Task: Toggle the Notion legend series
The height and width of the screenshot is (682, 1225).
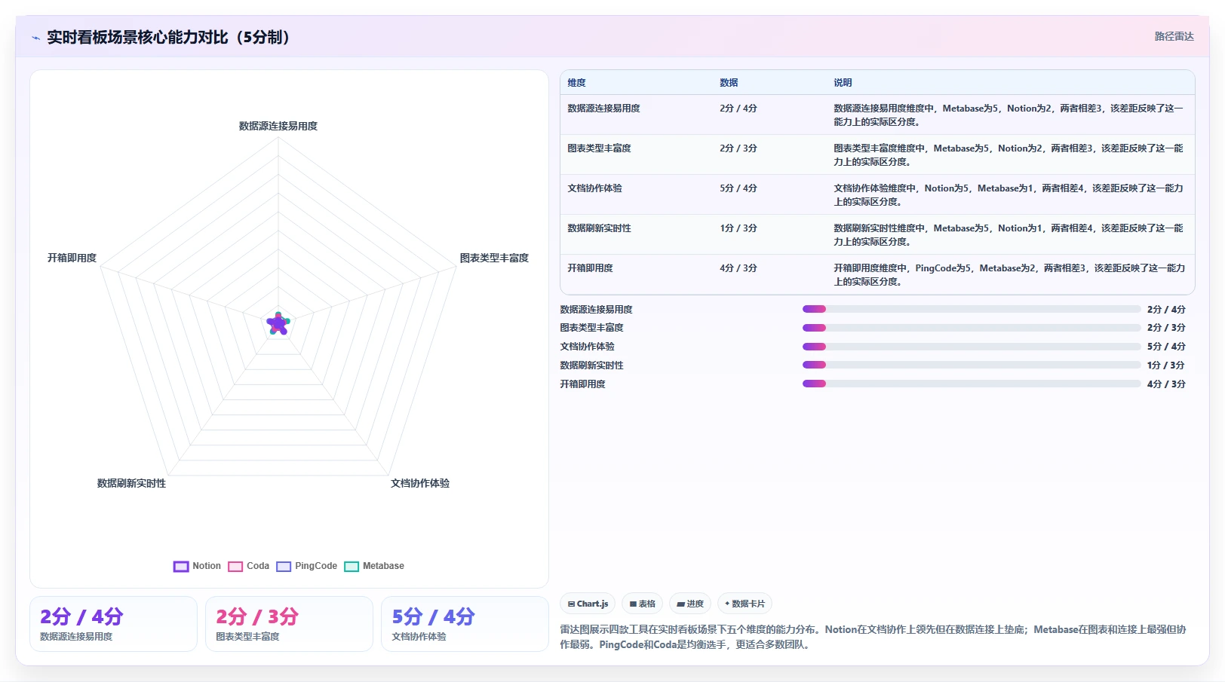Action: click(197, 566)
